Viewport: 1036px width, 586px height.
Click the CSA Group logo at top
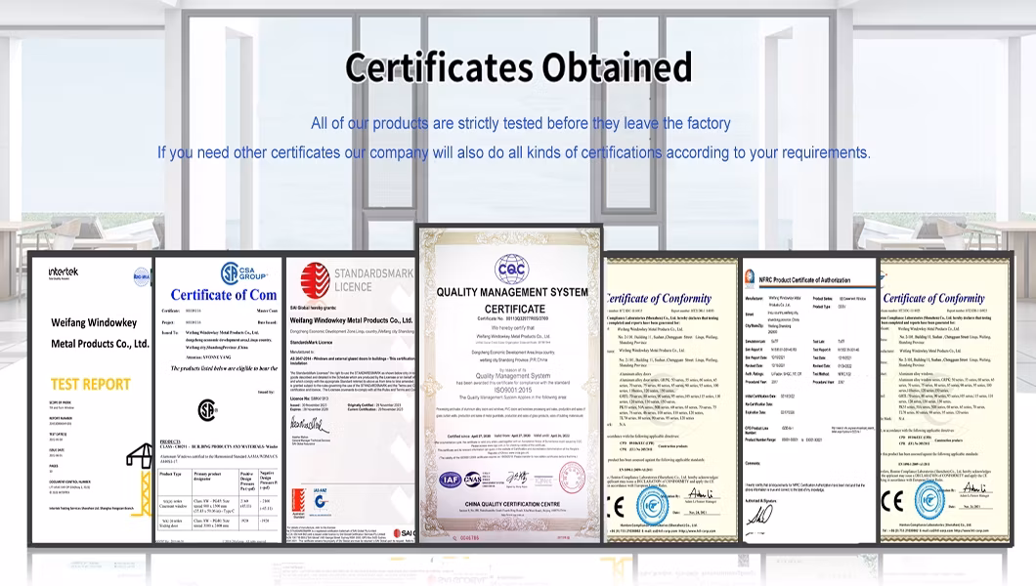point(243,273)
